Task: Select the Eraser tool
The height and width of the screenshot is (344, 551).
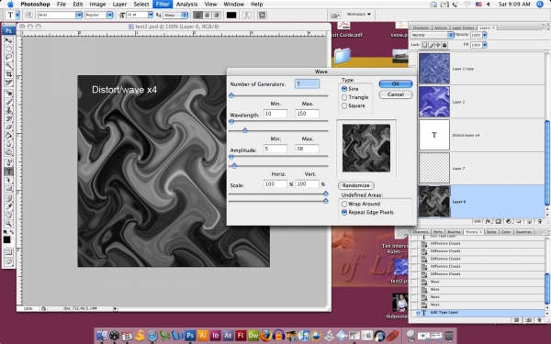Action: point(8,128)
